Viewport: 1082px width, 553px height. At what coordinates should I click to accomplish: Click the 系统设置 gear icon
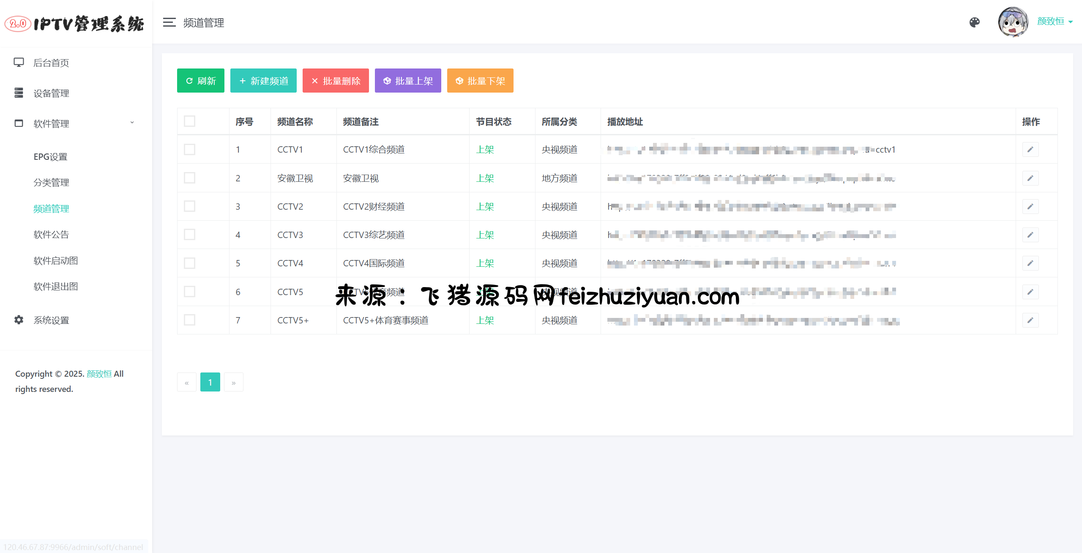[19, 320]
